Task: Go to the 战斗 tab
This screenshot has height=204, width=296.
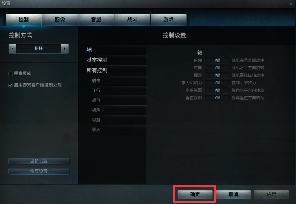Action: pos(132,20)
